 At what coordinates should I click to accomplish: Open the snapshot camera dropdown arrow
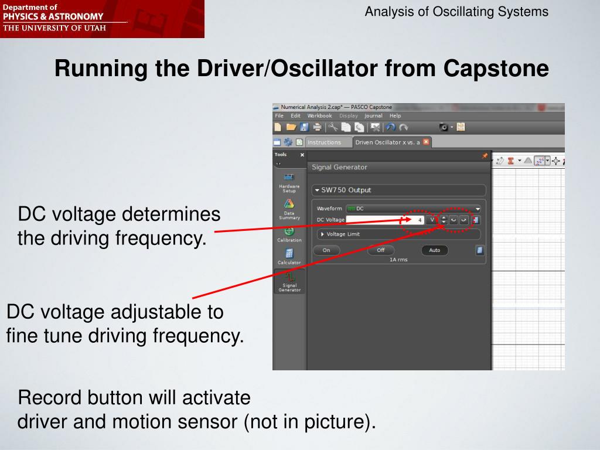pyautogui.click(x=452, y=127)
